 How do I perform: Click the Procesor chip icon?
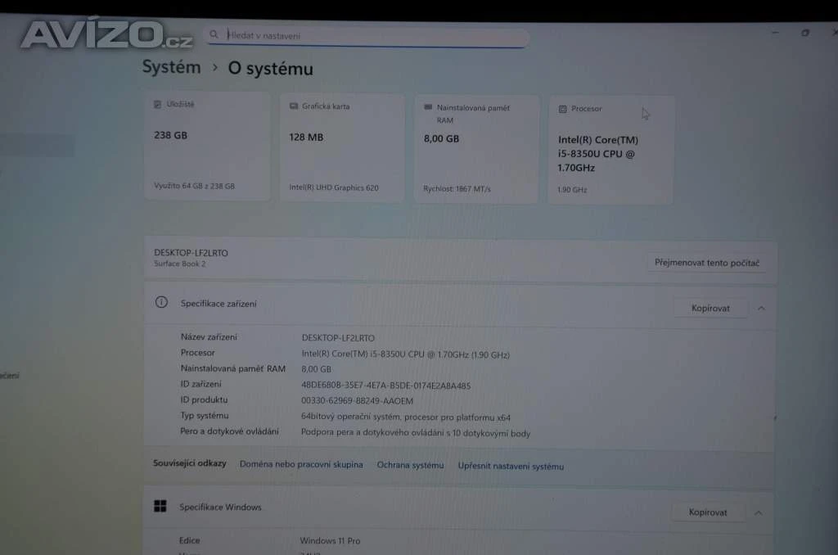(x=562, y=109)
